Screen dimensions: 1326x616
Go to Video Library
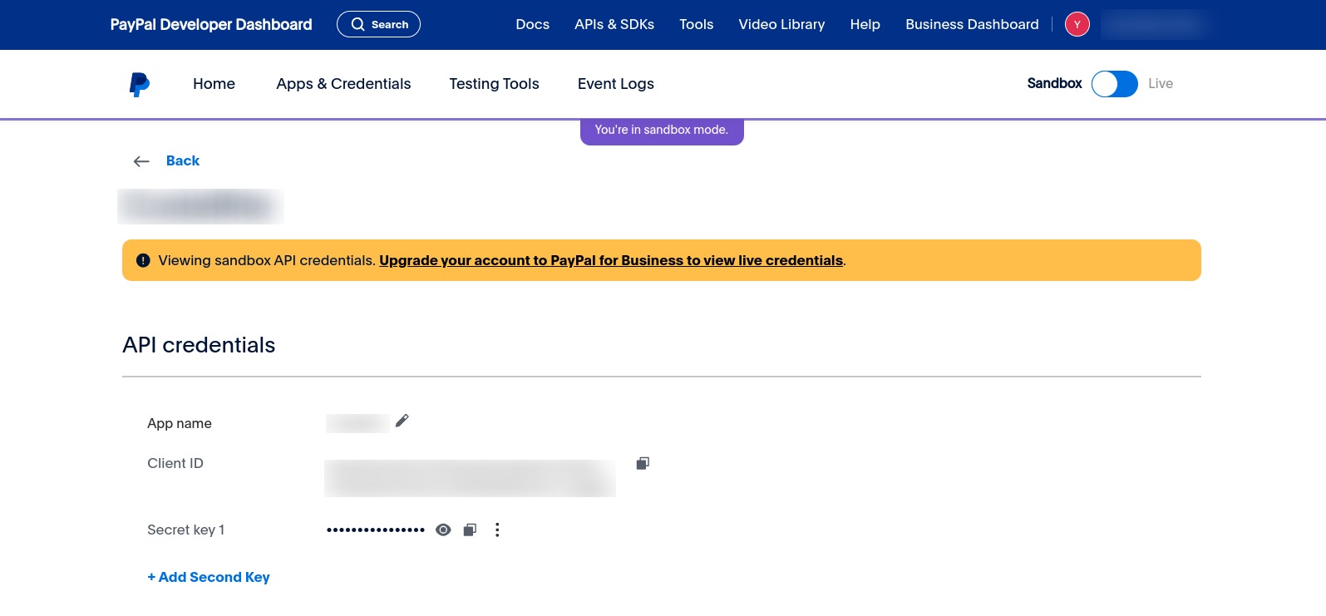coord(781,24)
